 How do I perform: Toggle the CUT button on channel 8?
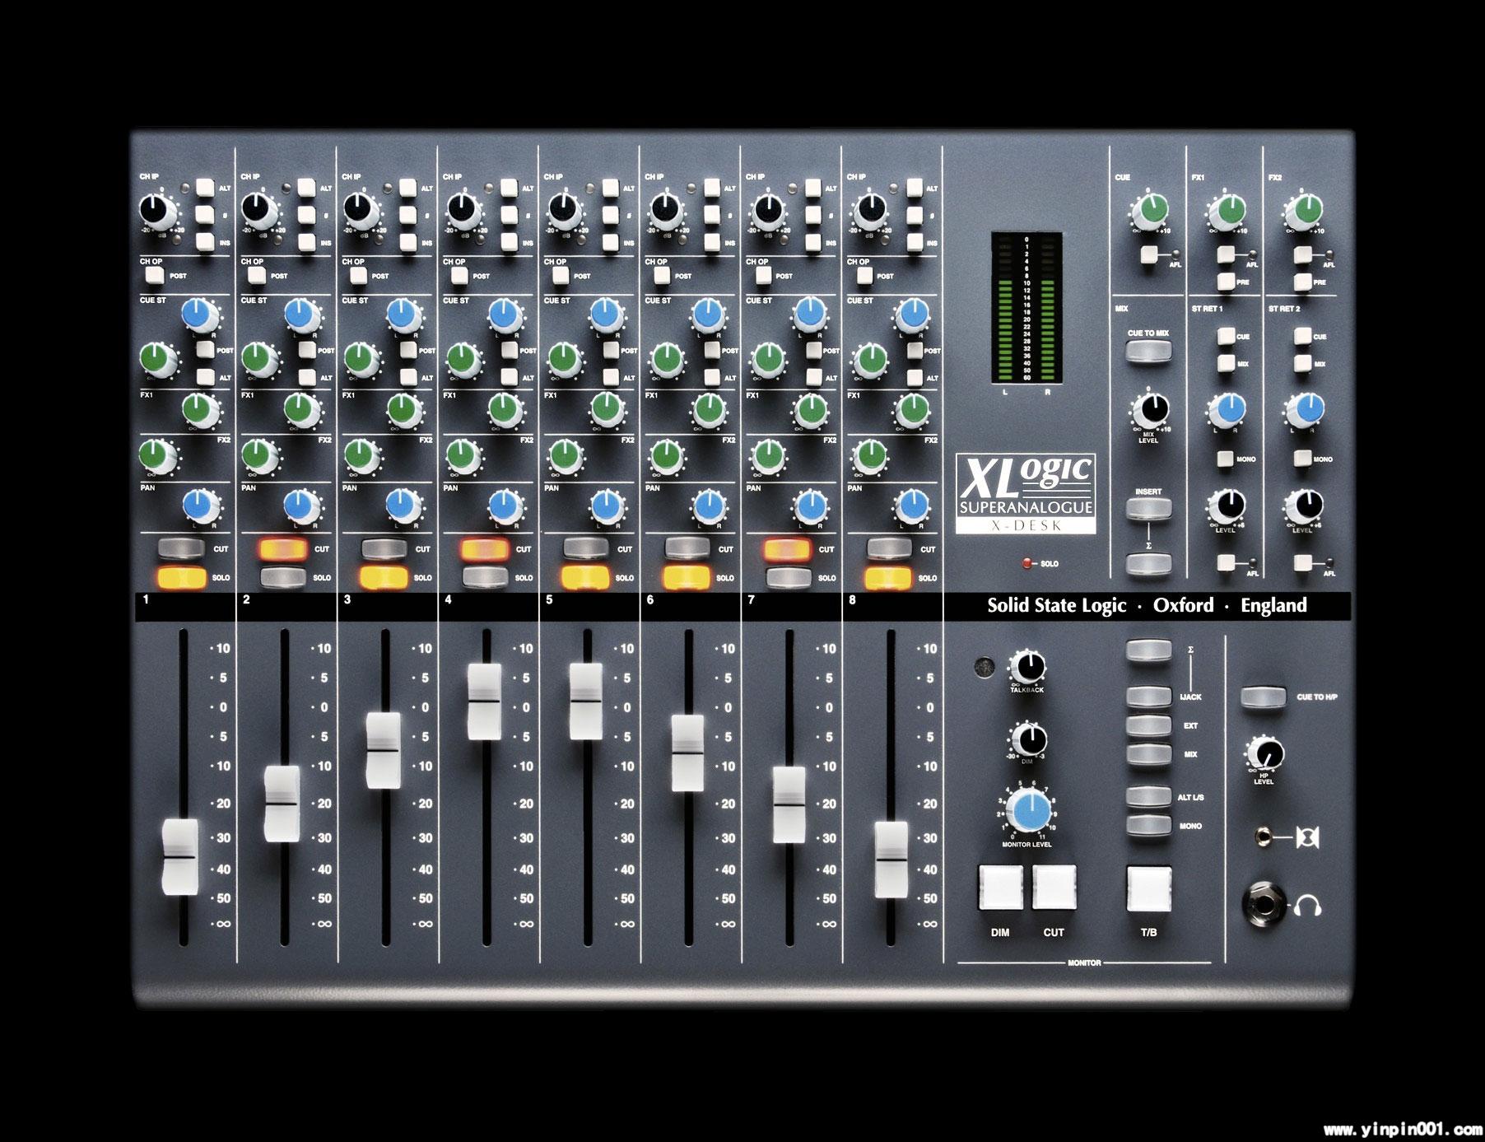click(890, 548)
